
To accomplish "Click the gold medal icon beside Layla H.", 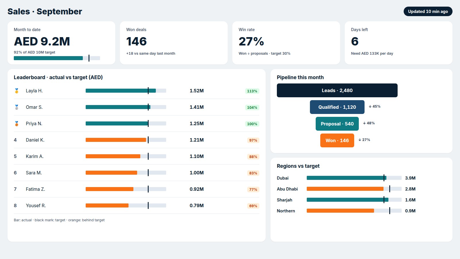I will pyautogui.click(x=17, y=91).
